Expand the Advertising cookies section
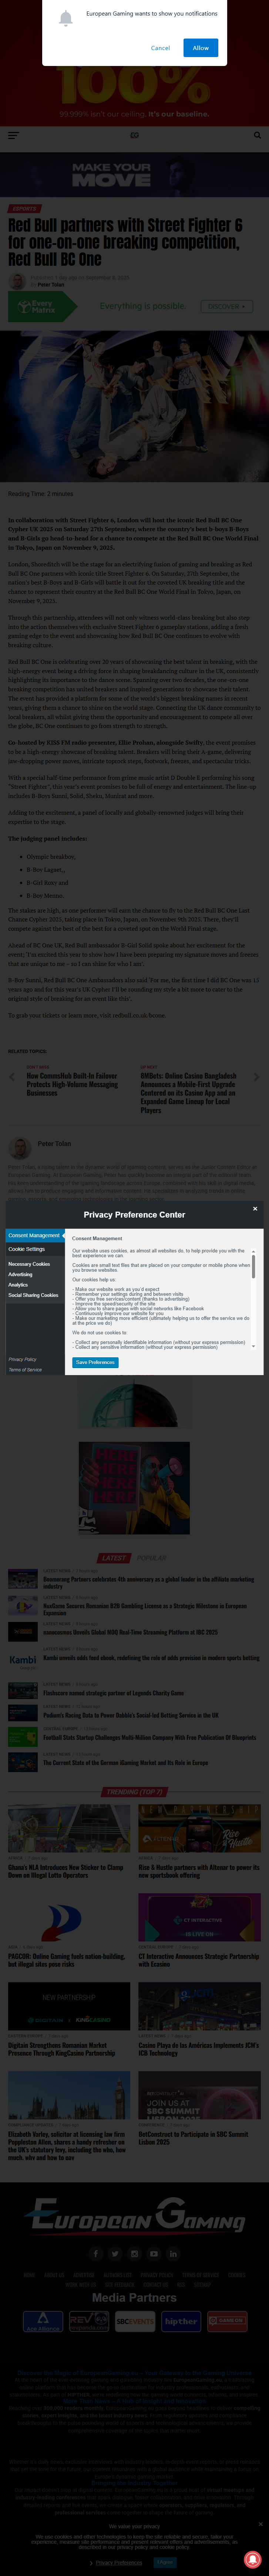This screenshot has width=269, height=2576. 20,1274
